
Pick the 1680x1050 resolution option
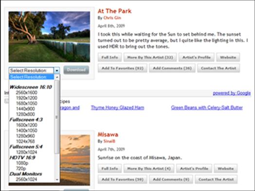pyautogui.click(x=27, y=104)
